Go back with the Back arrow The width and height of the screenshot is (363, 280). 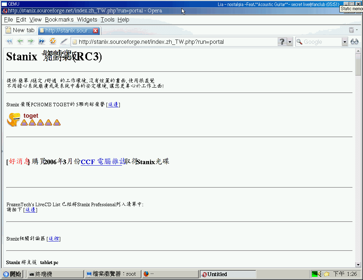coord(20,42)
